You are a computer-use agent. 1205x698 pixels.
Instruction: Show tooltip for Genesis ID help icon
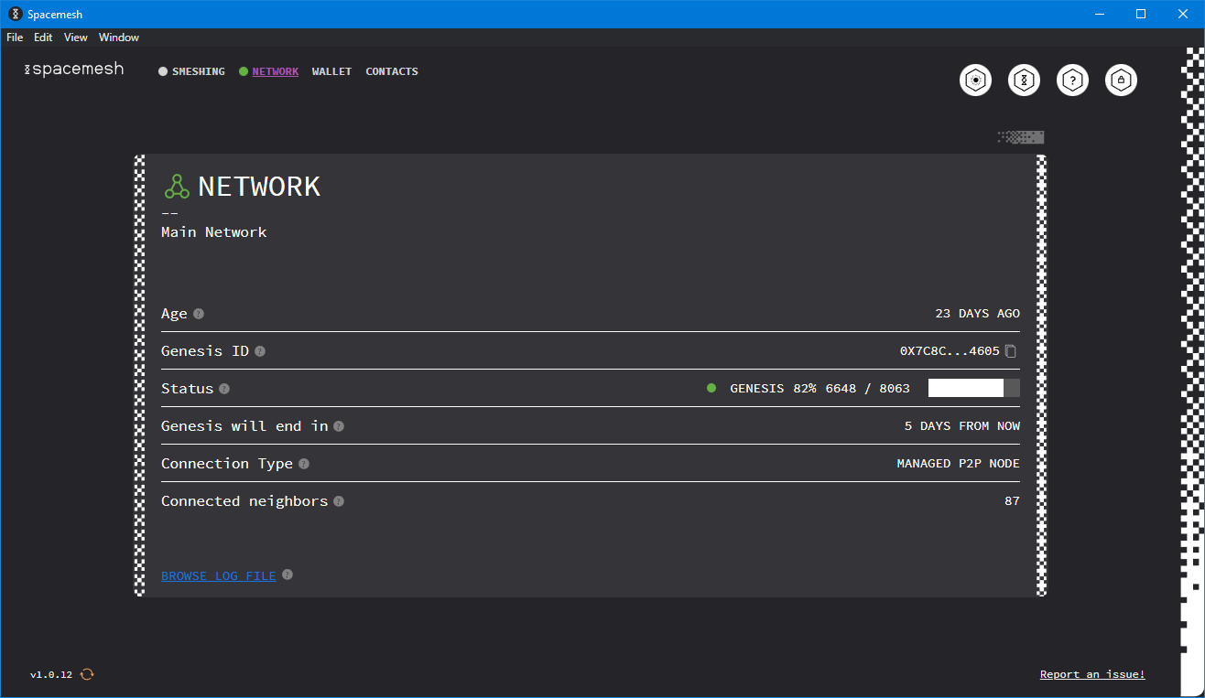point(260,351)
